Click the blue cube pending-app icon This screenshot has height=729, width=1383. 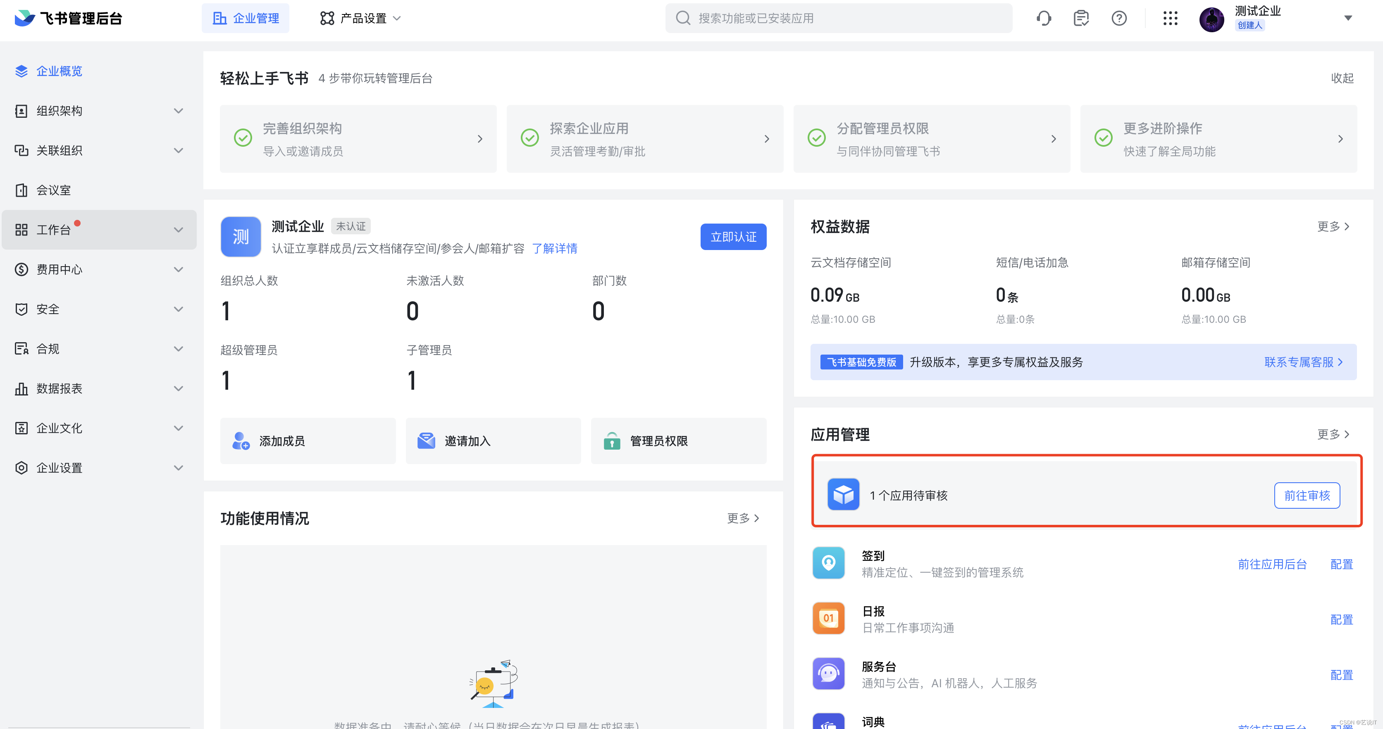click(843, 494)
